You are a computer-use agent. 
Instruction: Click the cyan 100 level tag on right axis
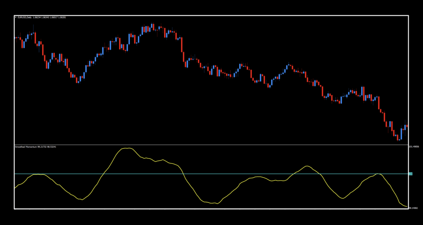(x=411, y=174)
